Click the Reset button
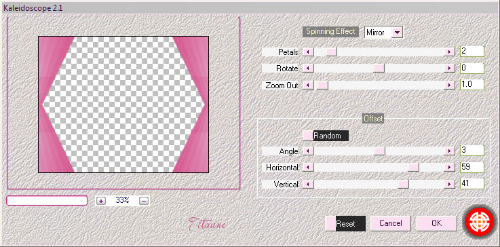Image resolution: width=500 pixels, height=247 pixels. [x=345, y=223]
